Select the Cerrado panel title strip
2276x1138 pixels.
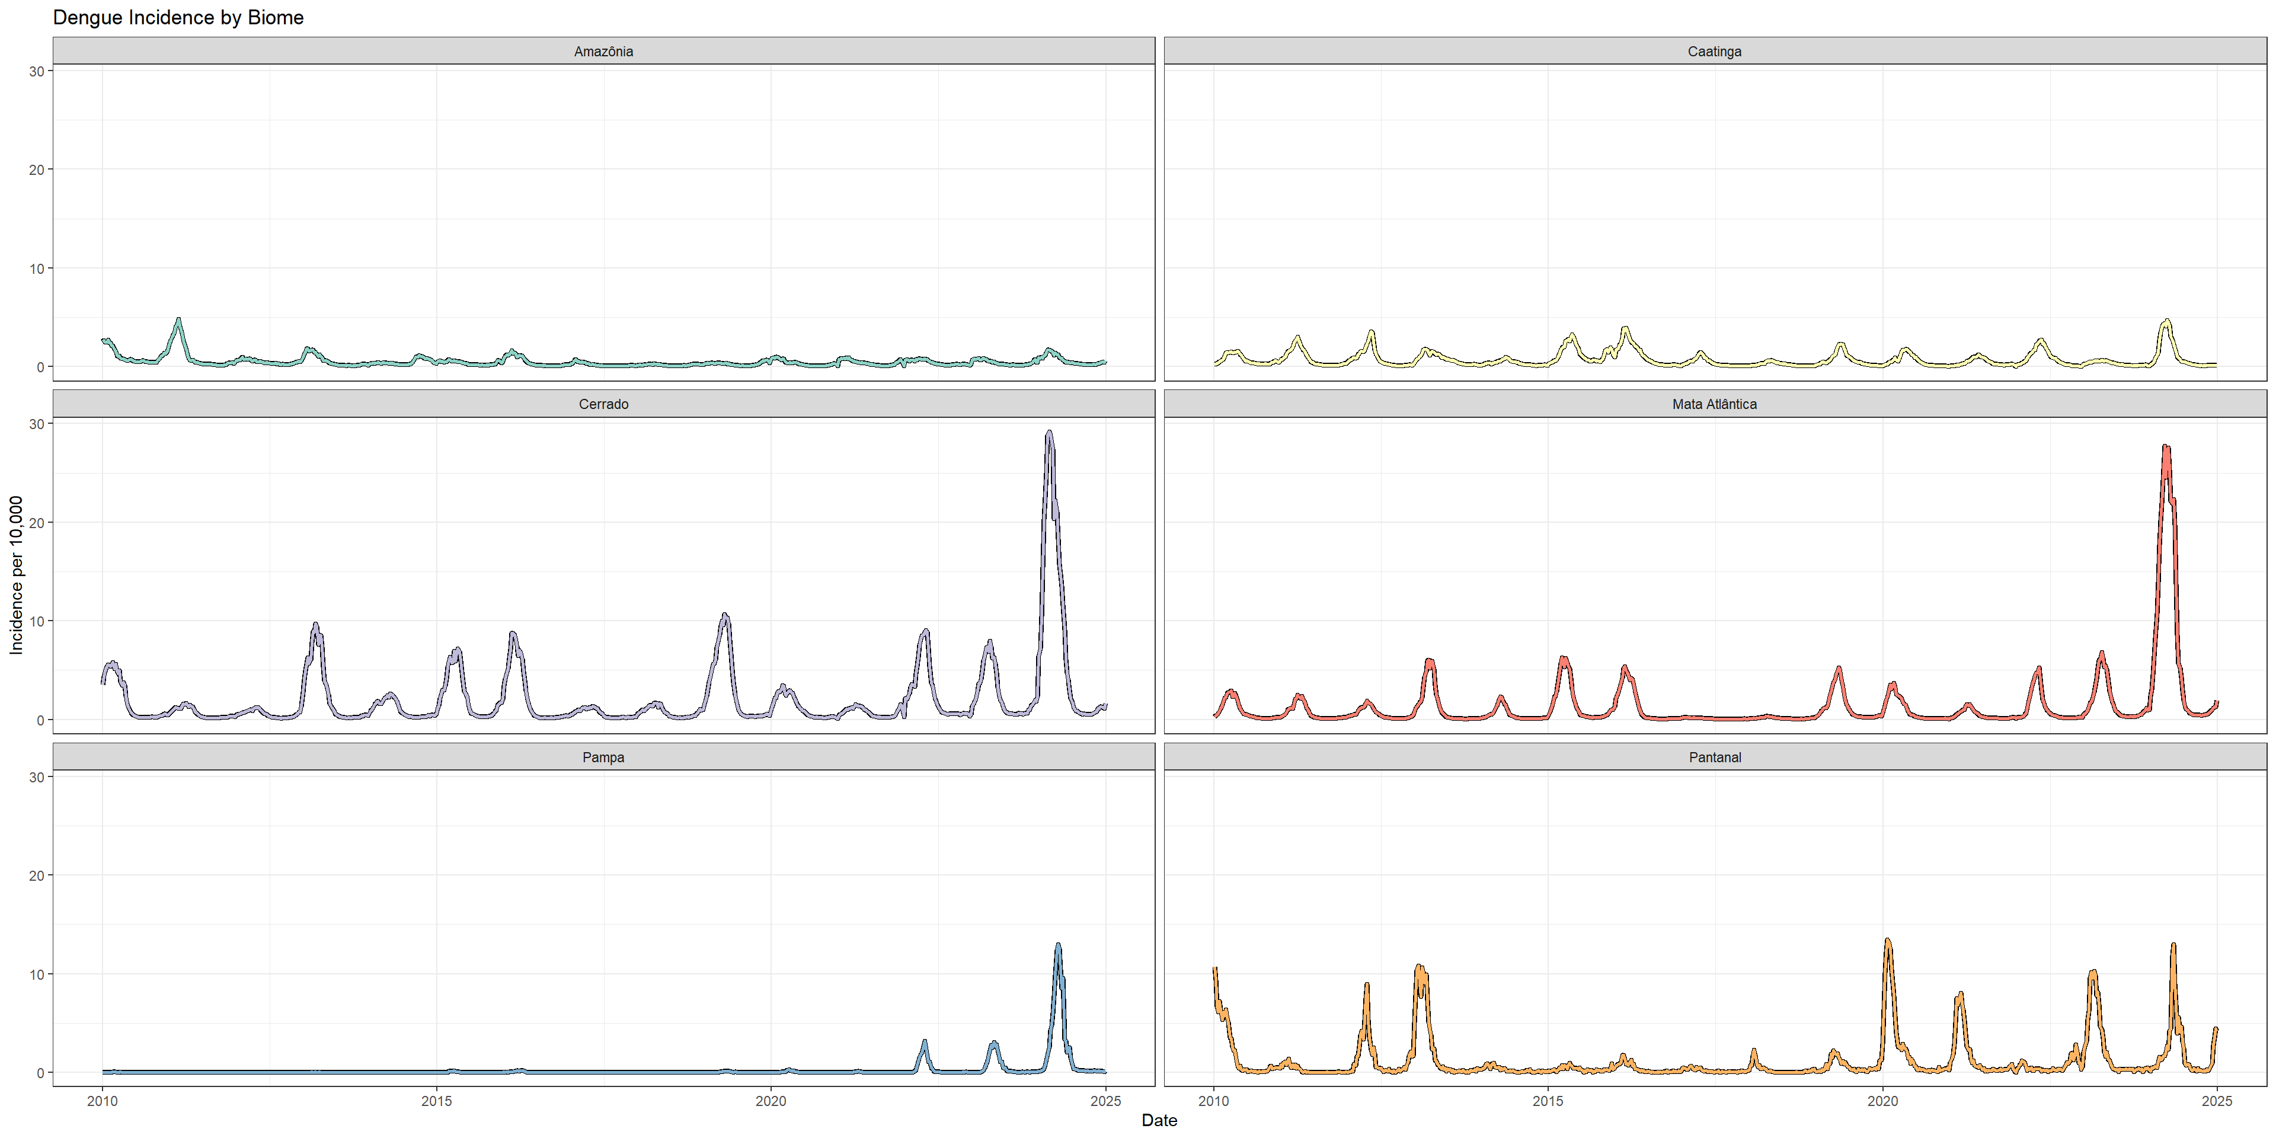pos(603,404)
